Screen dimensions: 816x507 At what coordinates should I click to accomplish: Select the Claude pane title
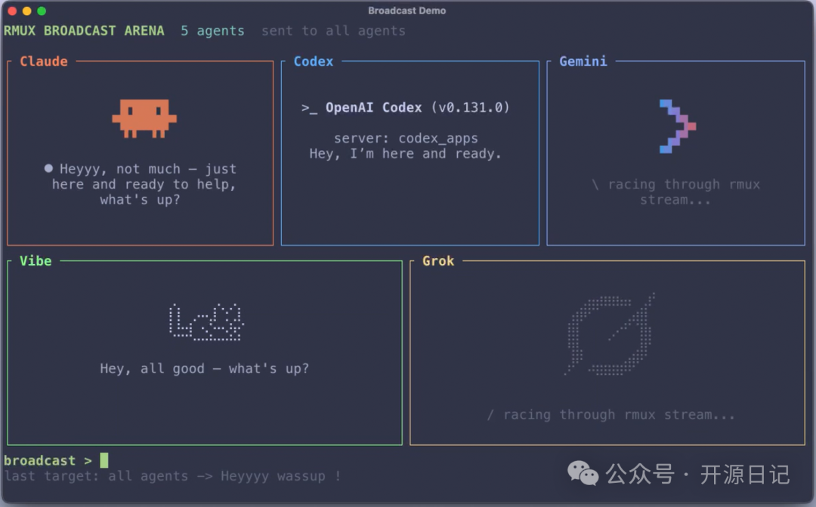coord(44,61)
